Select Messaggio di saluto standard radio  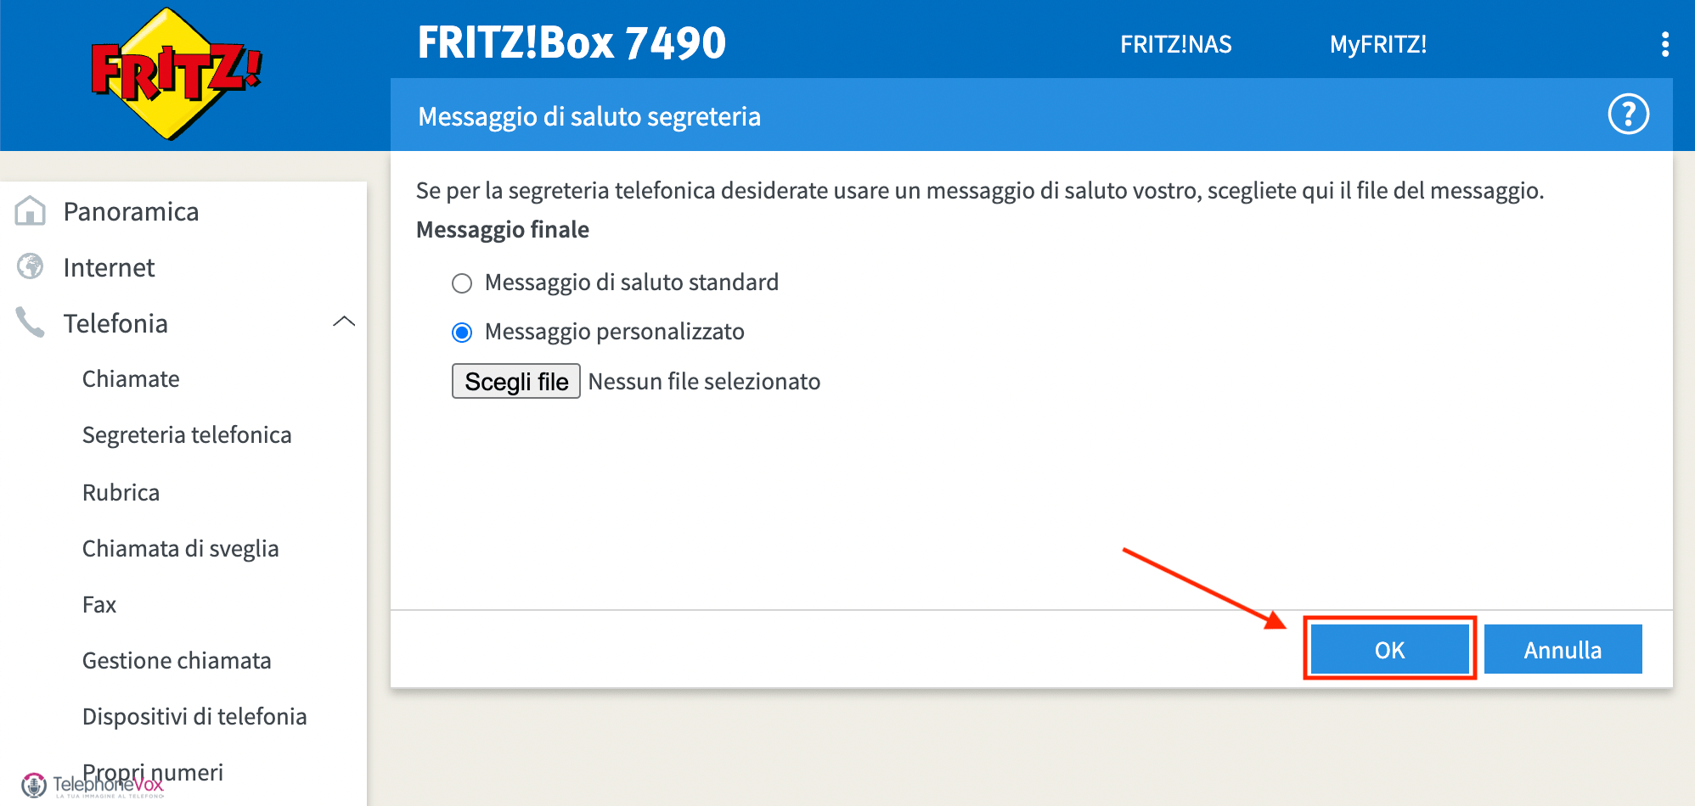click(x=462, y=283)
